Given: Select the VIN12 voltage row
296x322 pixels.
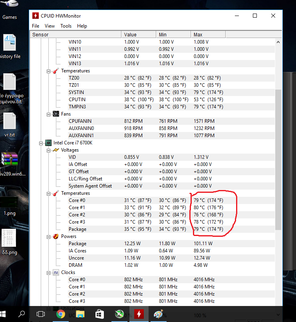Looking at the screenshot, I should click(x=152, y=56).
